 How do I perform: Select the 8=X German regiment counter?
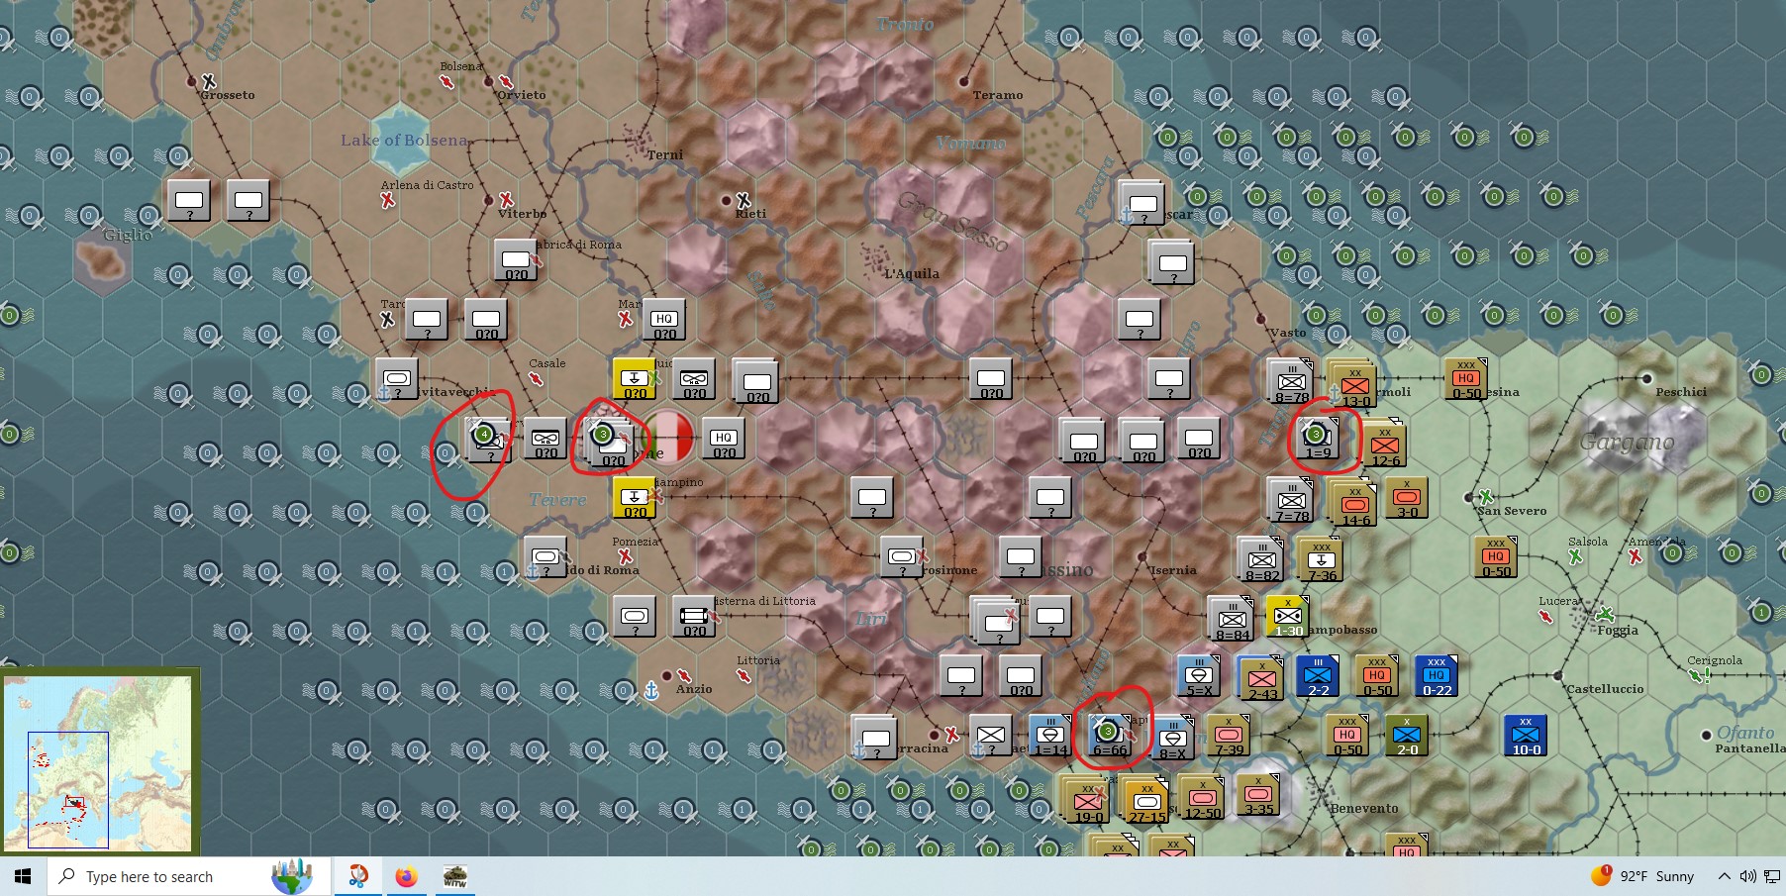(1172, 738)
